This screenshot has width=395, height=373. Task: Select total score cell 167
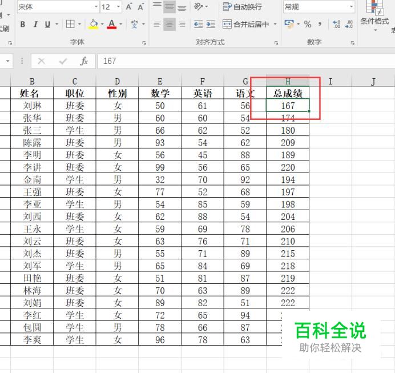pos(288,105)
